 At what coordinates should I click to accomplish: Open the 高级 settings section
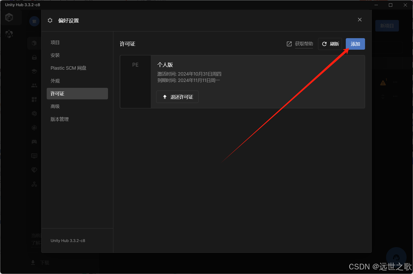[x=77, y=107]
